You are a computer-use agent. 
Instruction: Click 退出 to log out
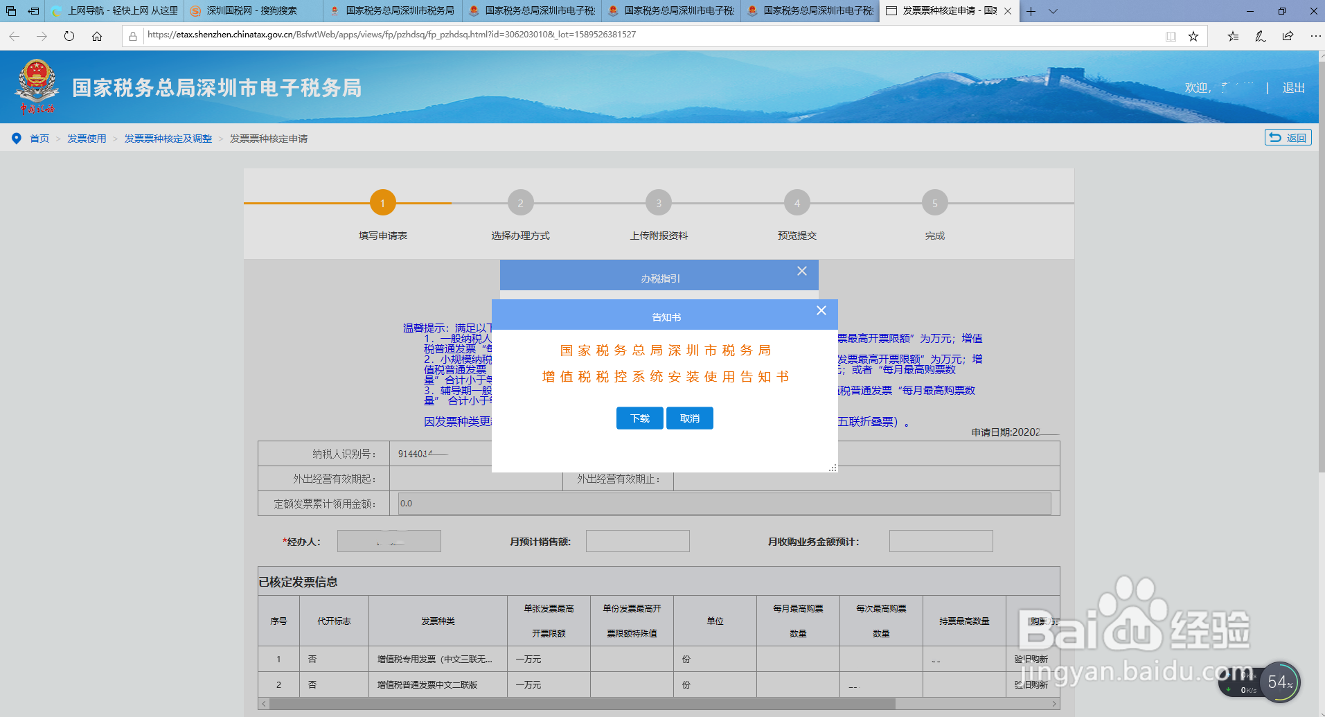1292,88
